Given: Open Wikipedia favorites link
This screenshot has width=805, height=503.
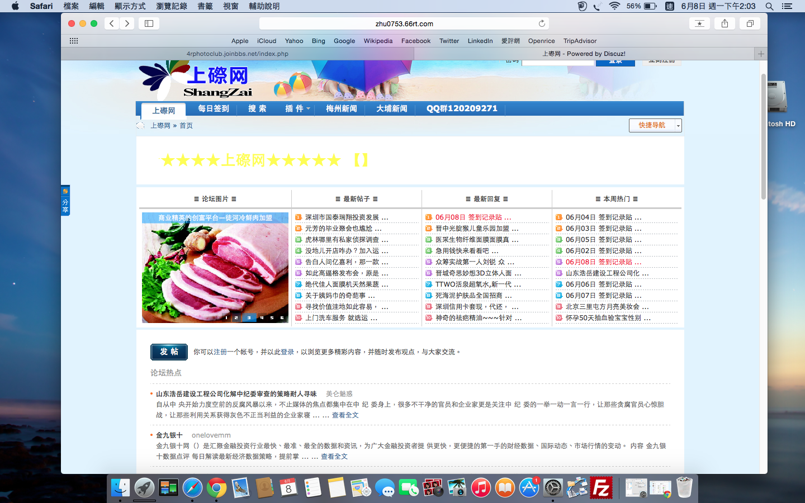Looking at the screenshot, I should (378, 41).
